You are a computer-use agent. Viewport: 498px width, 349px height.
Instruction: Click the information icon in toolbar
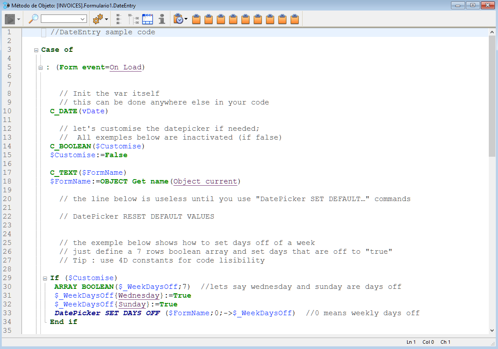162,19
